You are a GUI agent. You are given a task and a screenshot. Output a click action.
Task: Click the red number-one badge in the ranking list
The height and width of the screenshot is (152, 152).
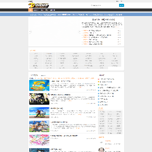(98, 79)
